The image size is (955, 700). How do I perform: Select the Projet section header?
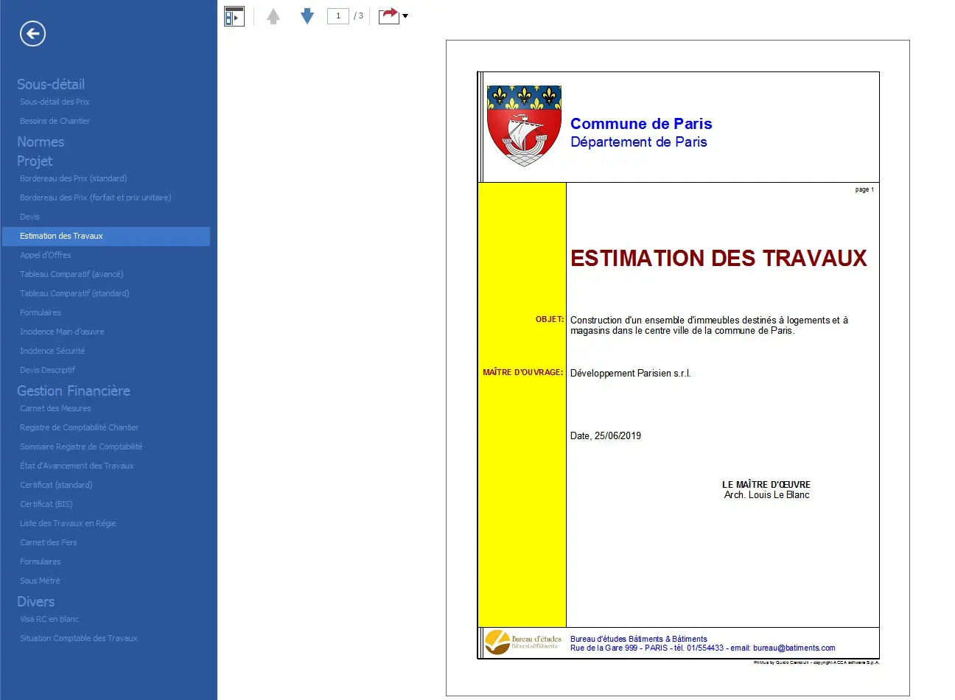point(35,161)
